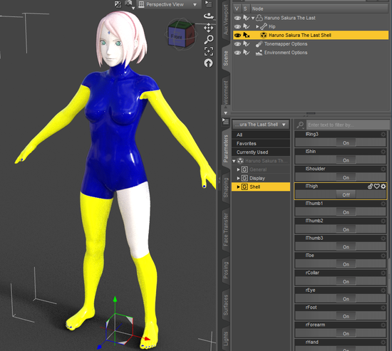The image size is (392, 351).
Task: Click selectable arrow icon for Hip row
Action: coord(247,26)
